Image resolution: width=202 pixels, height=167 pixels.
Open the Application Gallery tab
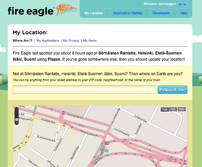128,13
